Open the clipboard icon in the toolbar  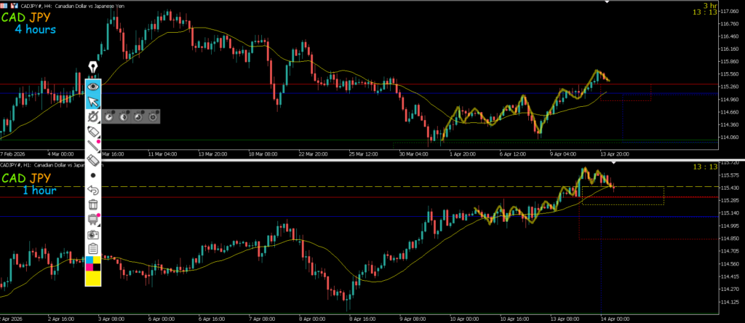(92, 250)
